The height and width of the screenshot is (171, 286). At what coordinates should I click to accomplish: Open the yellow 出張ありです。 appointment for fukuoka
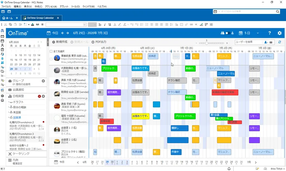[x=140, y=116]
